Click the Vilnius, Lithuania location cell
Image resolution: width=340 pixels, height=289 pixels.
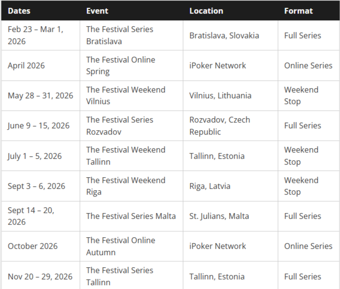point(220,95)
